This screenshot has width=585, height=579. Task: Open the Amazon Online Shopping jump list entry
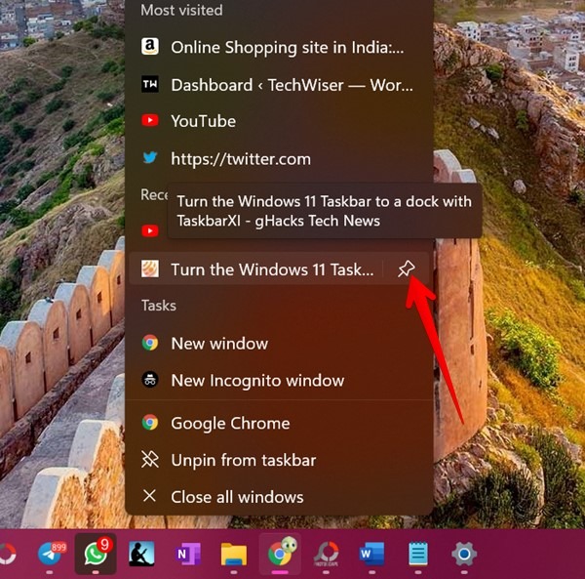279,48
